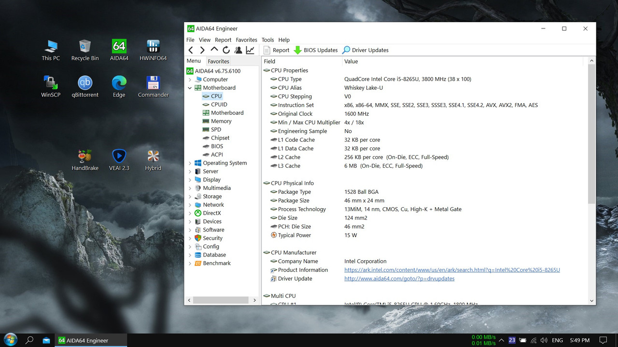Screen dimensions: 618x347
Task: Click BIOS Updates green arrow button
Action: [x=316, y=50]
